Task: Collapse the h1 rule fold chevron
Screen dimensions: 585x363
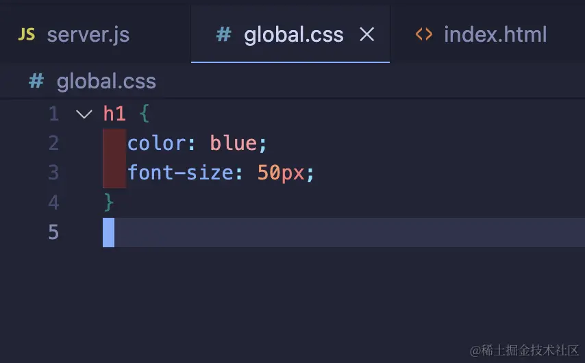Action: [x=84, y=114]
